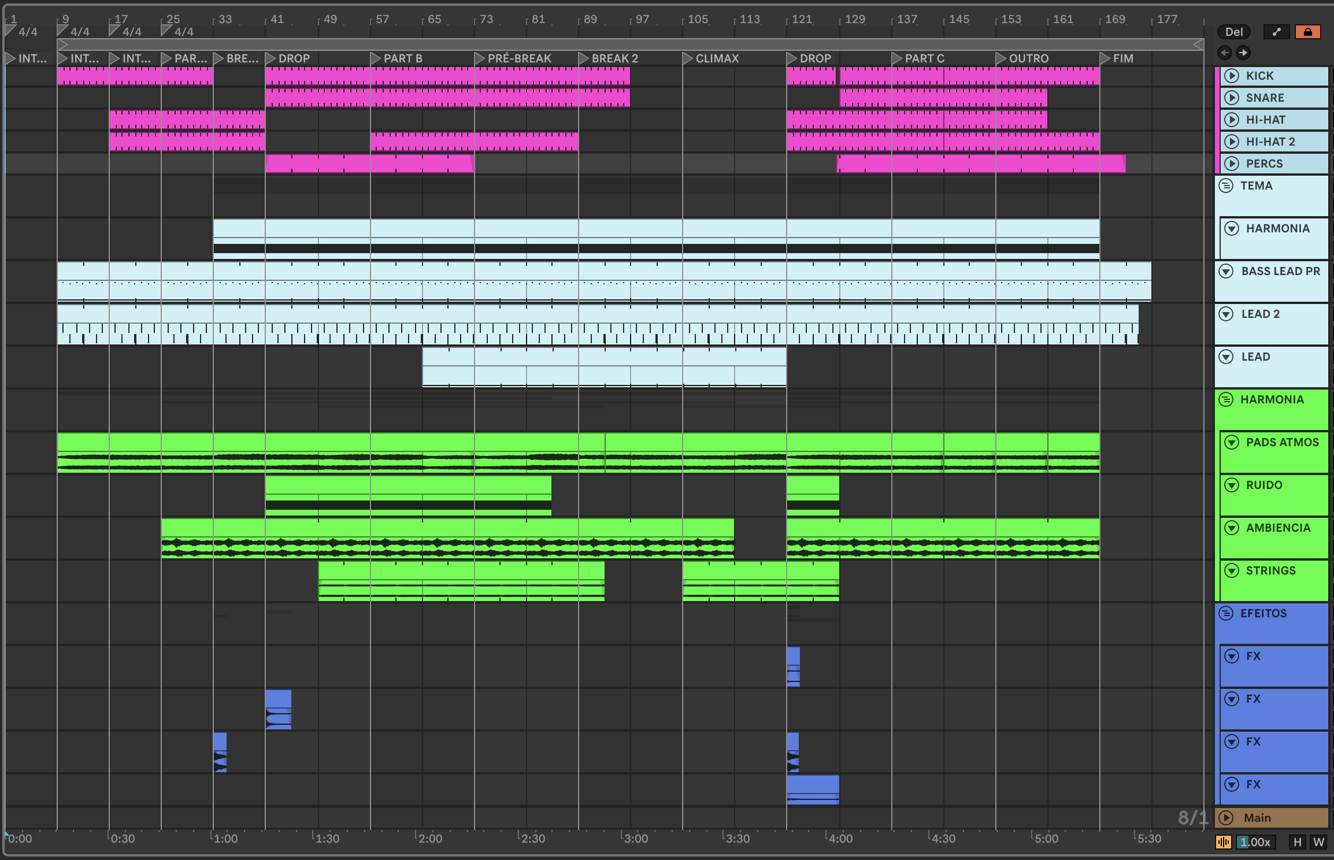Fold the STRINGS track
Viewport: 1334px width, 860px height.
pos(1232,570)
